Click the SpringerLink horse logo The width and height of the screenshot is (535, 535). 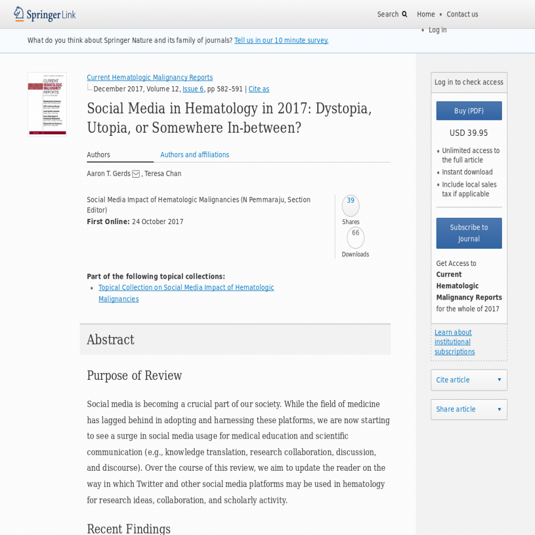45,14
